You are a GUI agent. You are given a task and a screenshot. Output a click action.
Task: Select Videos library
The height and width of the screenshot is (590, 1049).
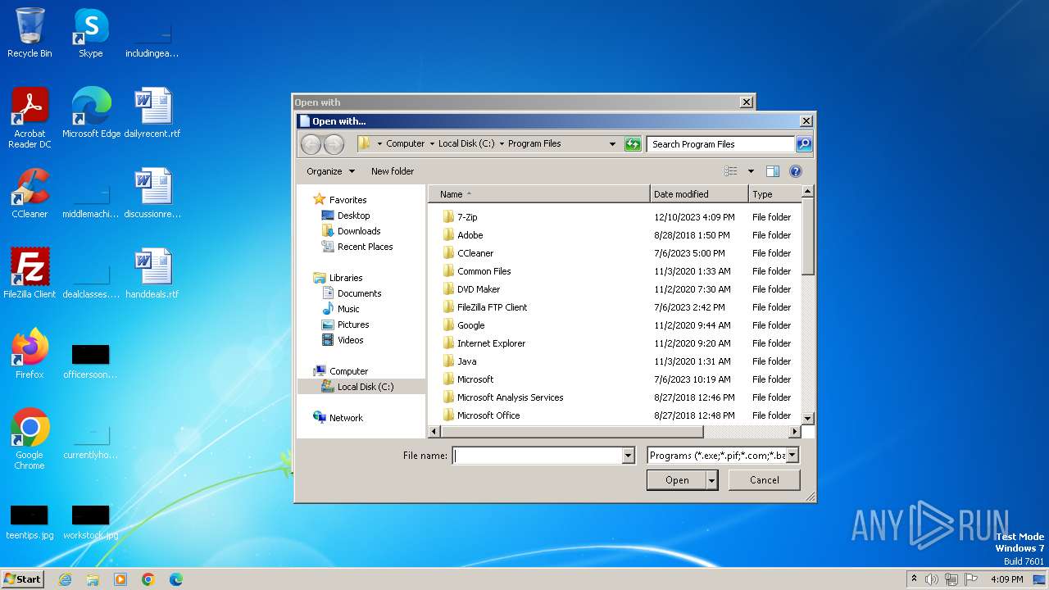(x=350, y=339)
